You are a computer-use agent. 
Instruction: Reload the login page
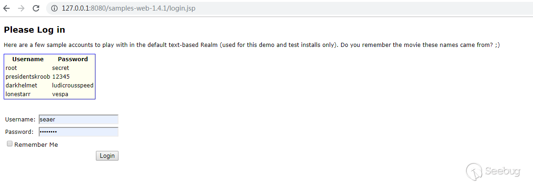coord(36,8)
